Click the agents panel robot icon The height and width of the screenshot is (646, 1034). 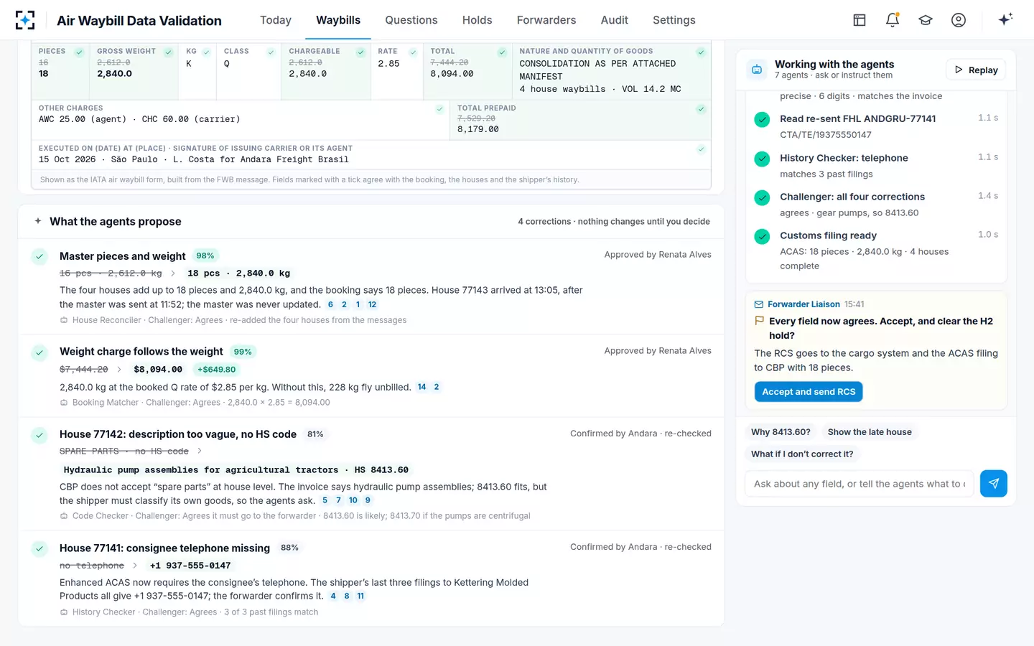click(x=757, y=70)
